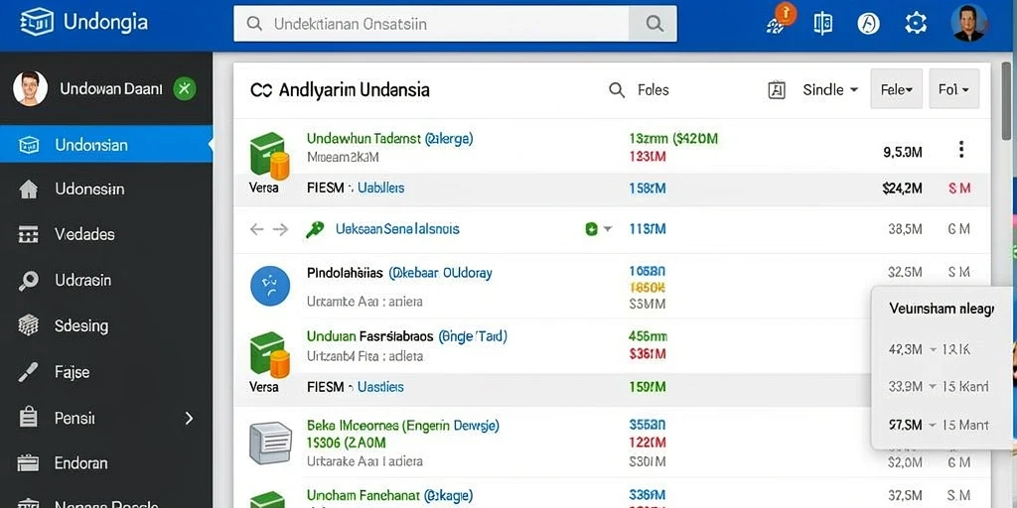Click the gray document icon of Beka IMceornes
Image resolution: width=1017 pixels, height=508 pixels.
click(270, 442)
